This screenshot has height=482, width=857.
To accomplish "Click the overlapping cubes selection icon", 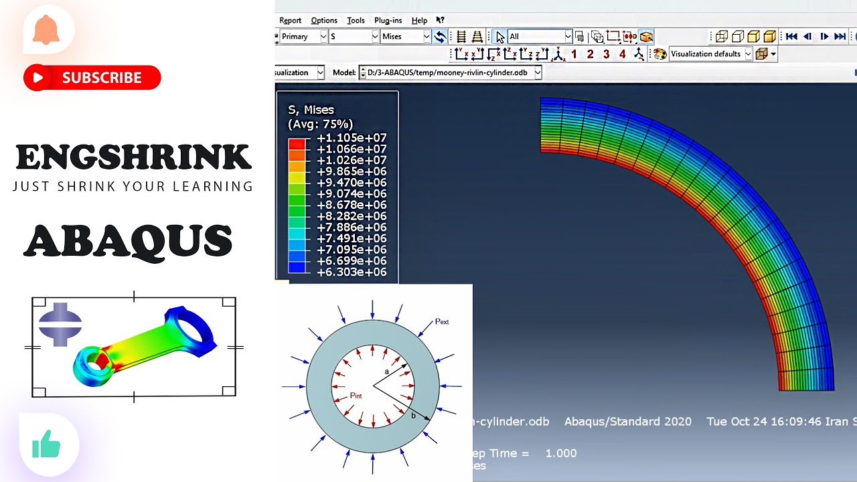I will [597, 36].
